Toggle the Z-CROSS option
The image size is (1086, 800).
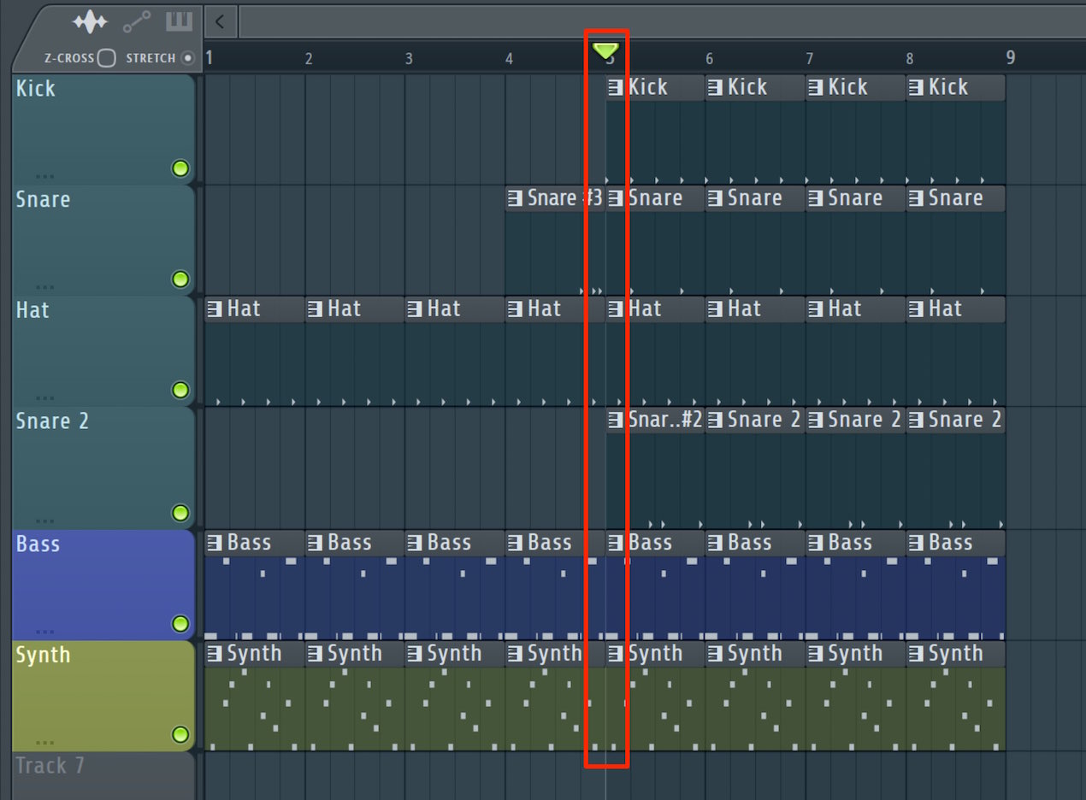click(x=106, y=58)
